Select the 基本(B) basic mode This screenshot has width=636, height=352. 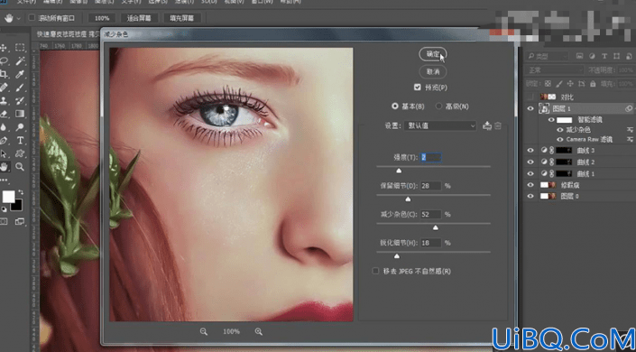tap(394, 107)
